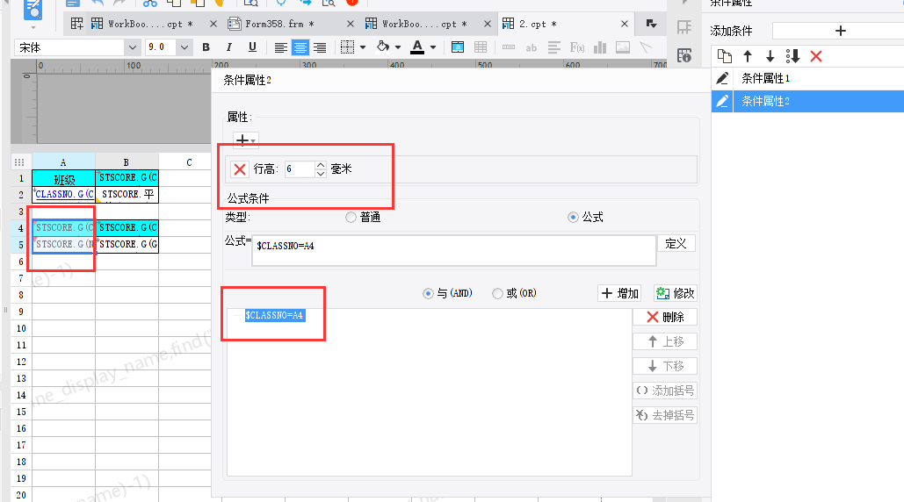904x502 pixels.
Task: Click the insert image icon
Action: tap(623, 47)
